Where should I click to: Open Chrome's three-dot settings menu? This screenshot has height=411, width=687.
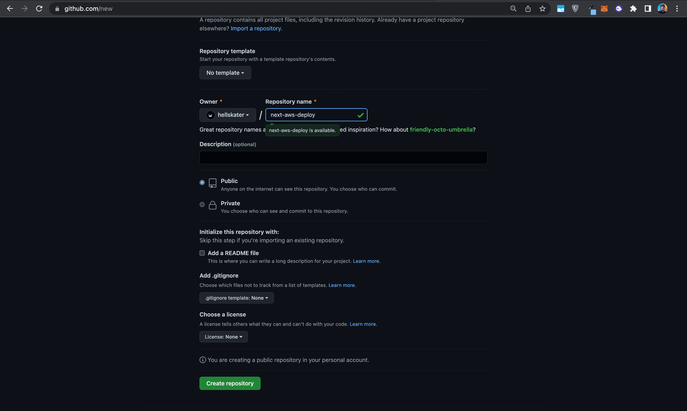677,8
